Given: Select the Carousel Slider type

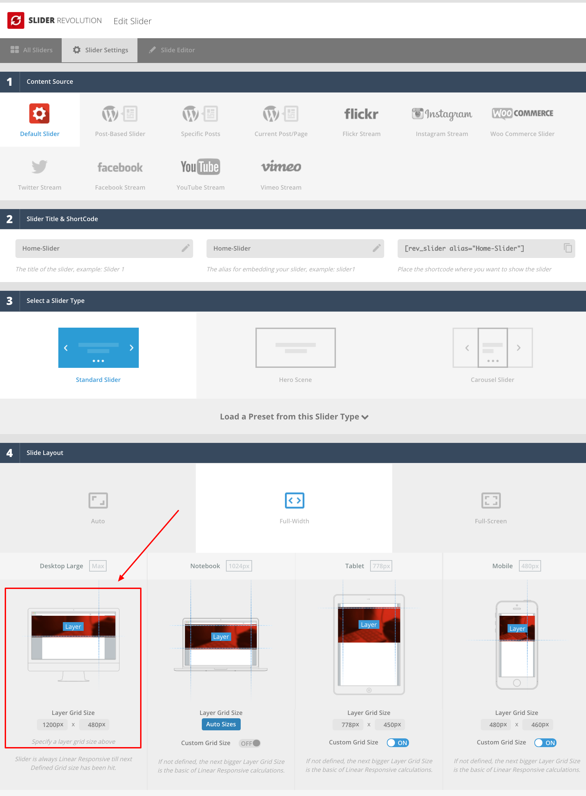Looking at the screenshot, I should click(x=492, y=354).
